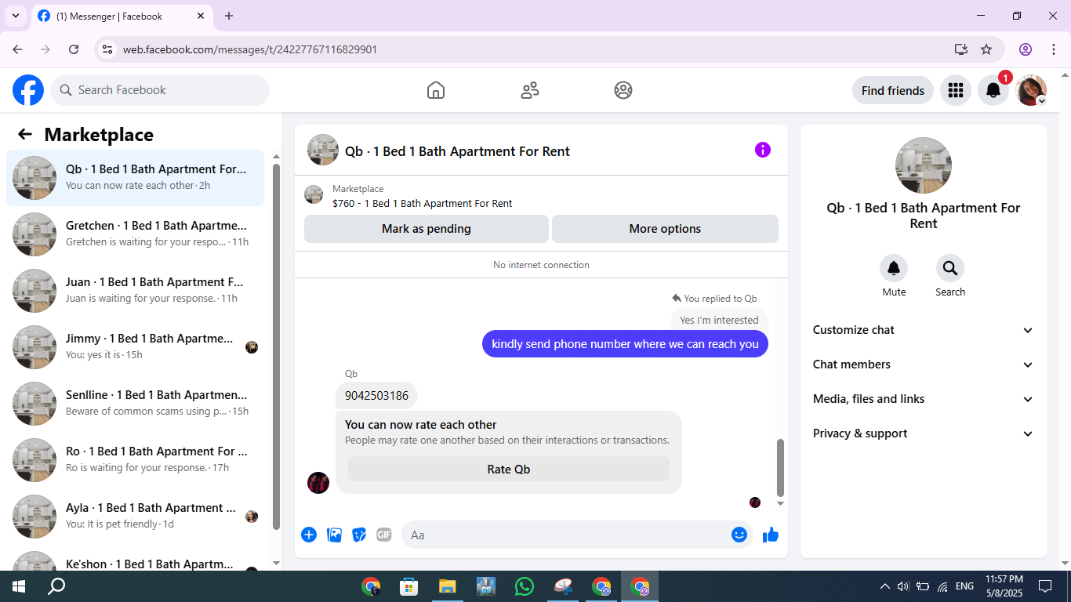Image resolution: width=1071 pixels, height=602 pixels.
Task: Click the browser address bar URL
Action: coord(250,49)
